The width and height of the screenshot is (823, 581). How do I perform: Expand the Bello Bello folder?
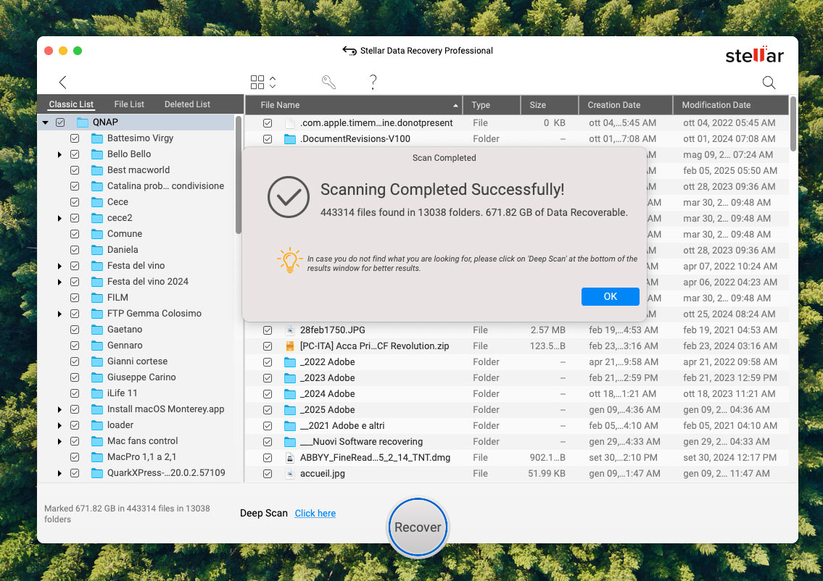point(59,154)
